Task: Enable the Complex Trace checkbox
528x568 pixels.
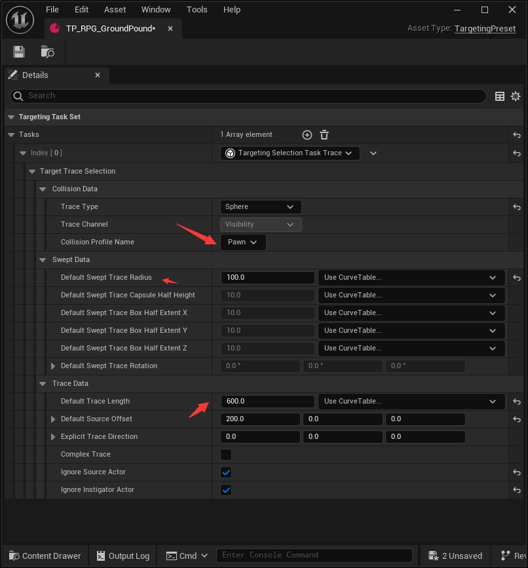Action: [x=226, y=454]
